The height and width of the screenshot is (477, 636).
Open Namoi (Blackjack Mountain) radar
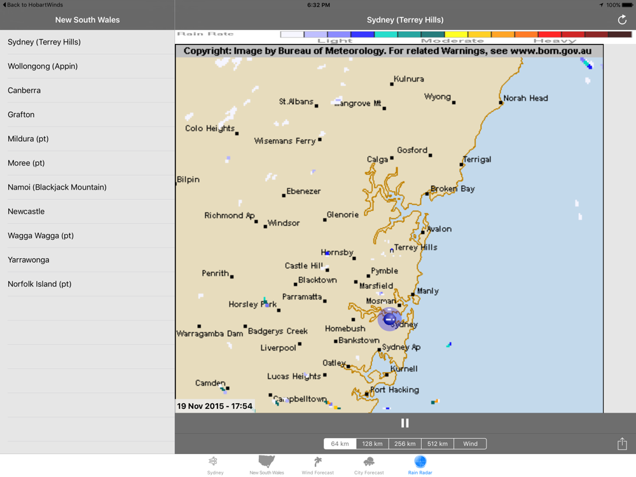click(87, 188)
